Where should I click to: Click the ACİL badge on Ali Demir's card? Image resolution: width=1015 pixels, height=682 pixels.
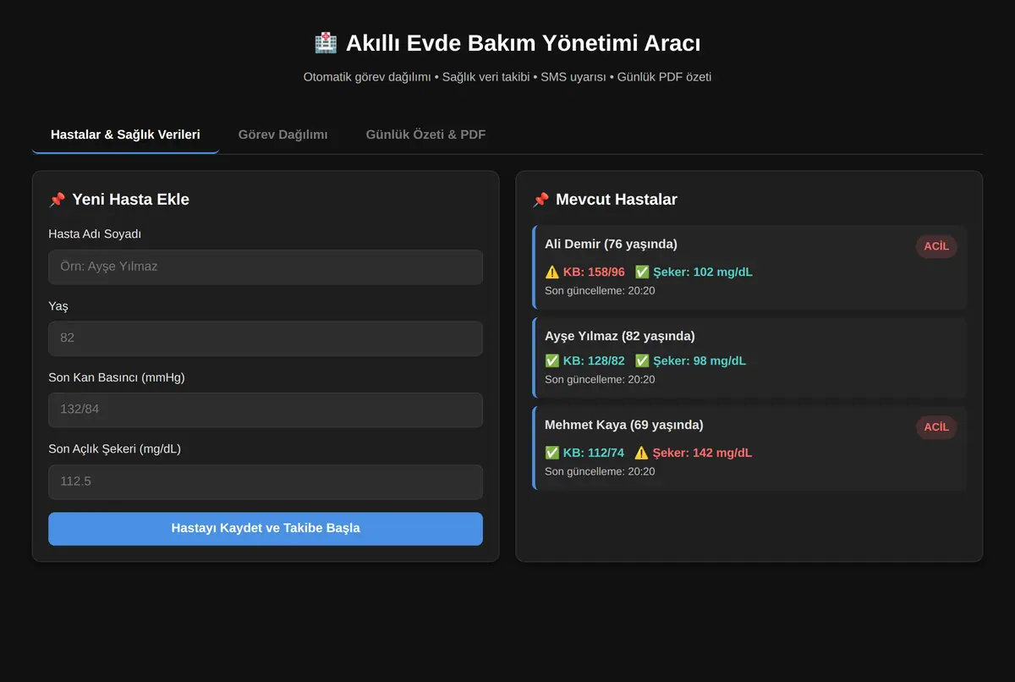coord(936,246)
